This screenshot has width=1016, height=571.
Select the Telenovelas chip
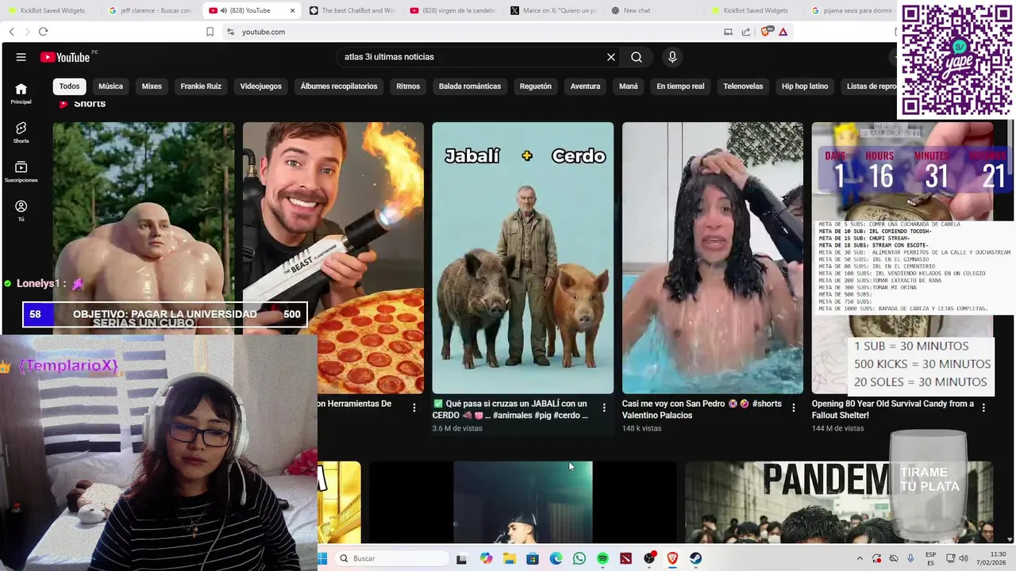[x=743, y=86]
